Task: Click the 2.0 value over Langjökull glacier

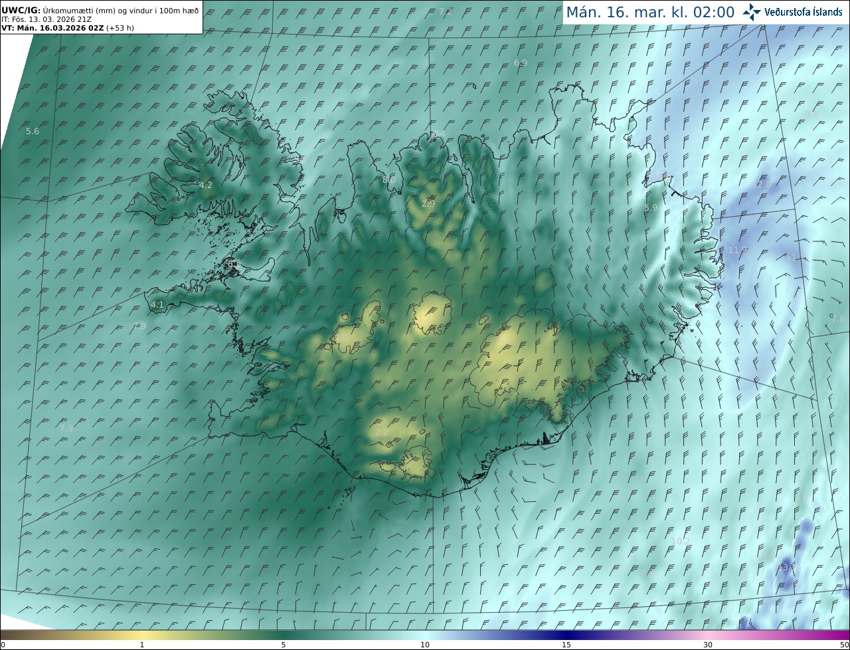Action: coord(341,338)
